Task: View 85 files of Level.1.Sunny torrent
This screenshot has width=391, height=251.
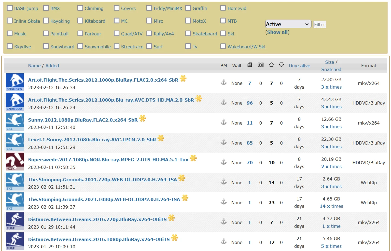Action: (250, 143)
